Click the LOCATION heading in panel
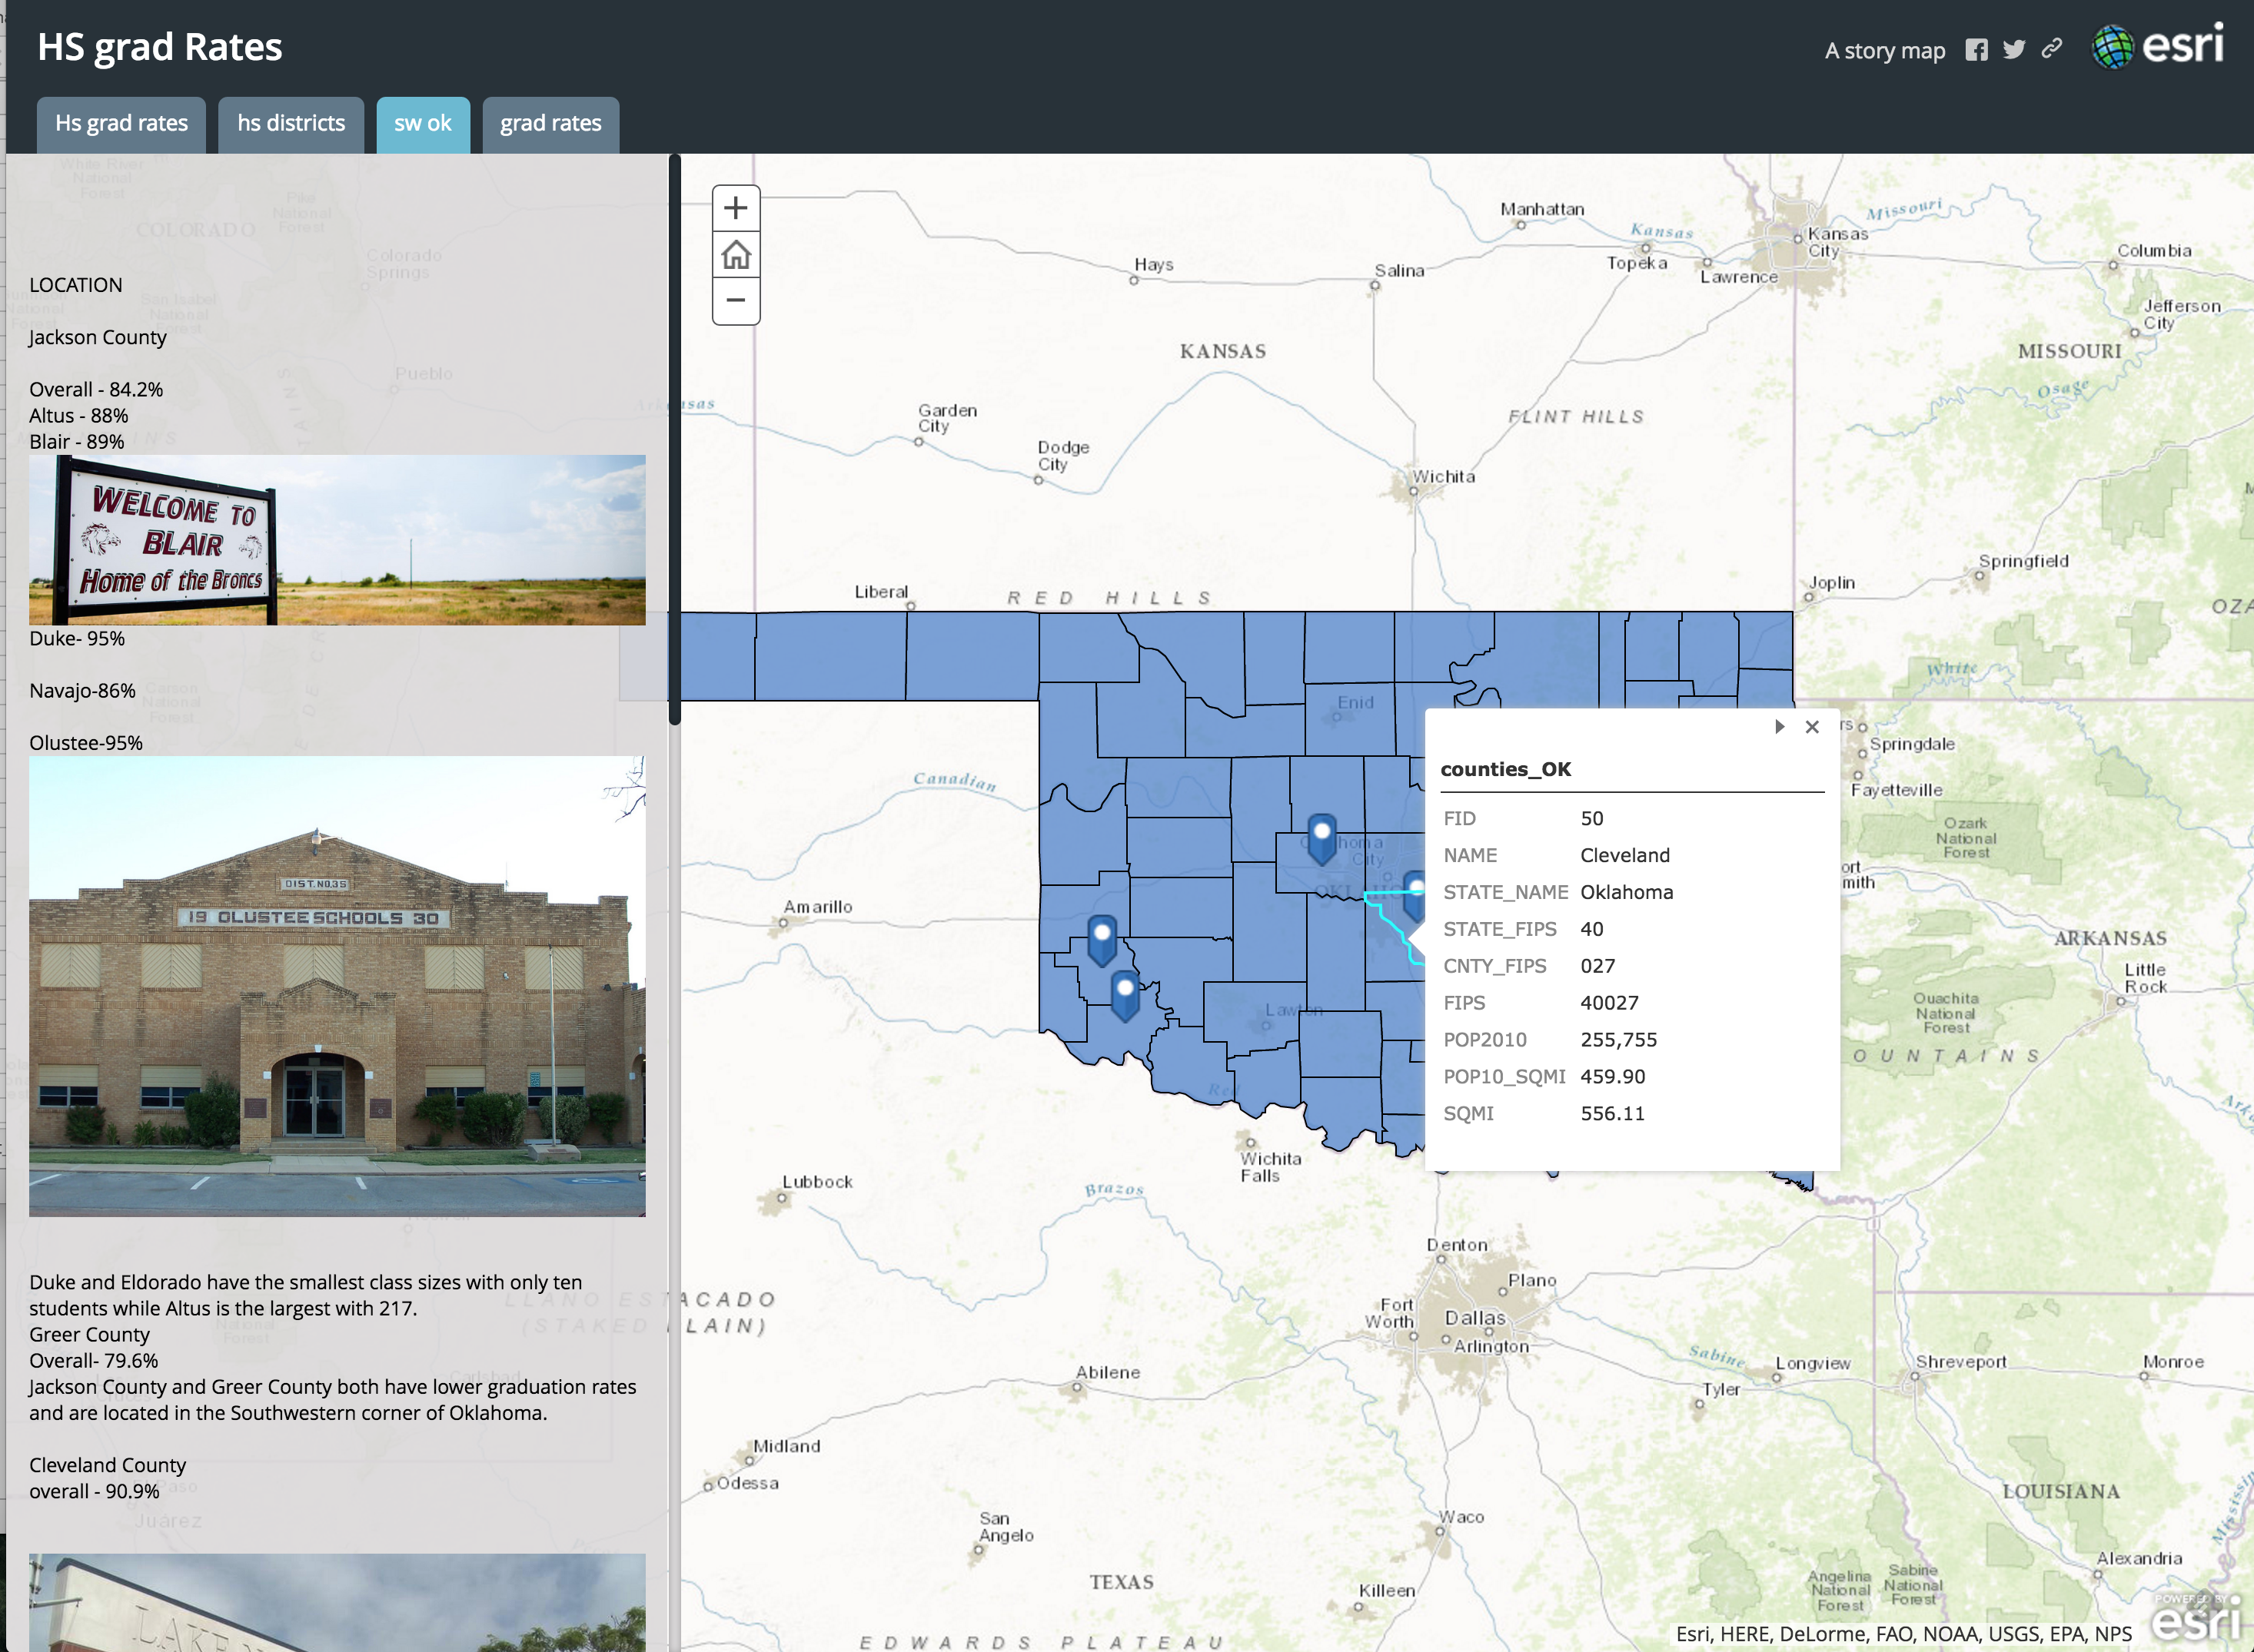2254x1652 pixels. tap(76, 285)
